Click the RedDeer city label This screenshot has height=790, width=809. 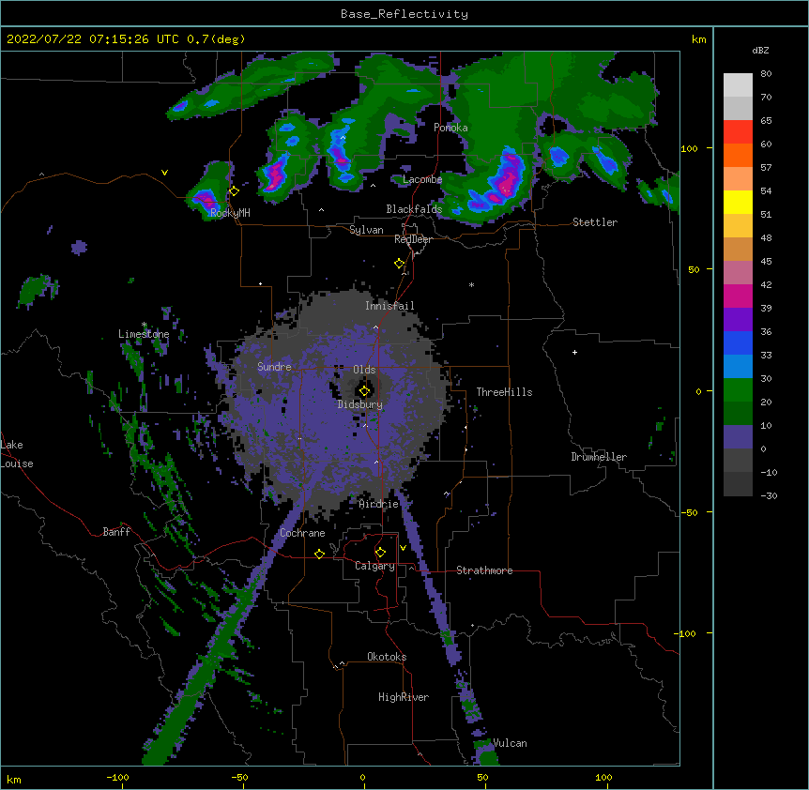413,239
